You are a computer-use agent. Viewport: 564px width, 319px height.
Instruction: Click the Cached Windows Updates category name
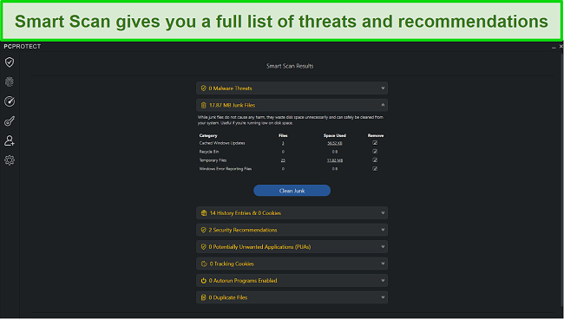click(222, 143)
